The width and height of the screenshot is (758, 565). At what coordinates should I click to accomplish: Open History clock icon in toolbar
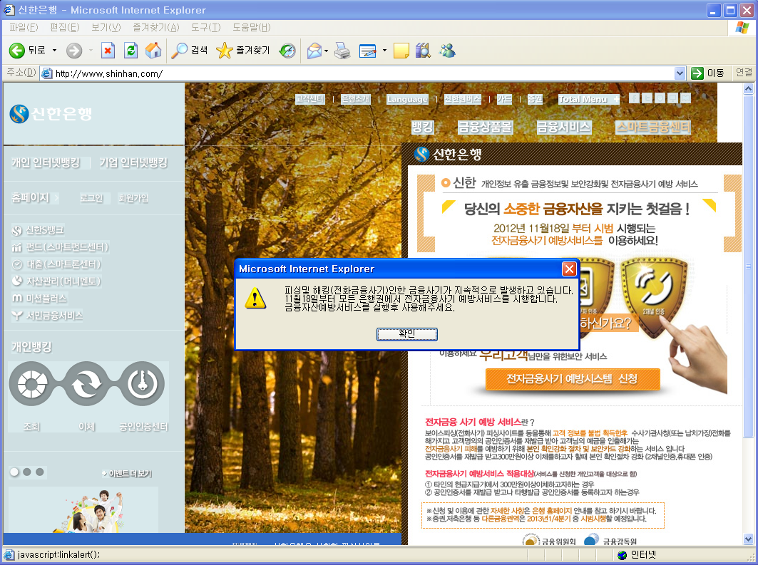(287, 50)
